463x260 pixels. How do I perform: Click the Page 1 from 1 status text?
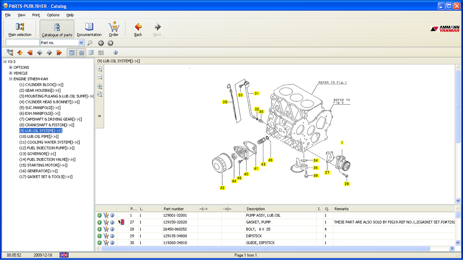246,255
